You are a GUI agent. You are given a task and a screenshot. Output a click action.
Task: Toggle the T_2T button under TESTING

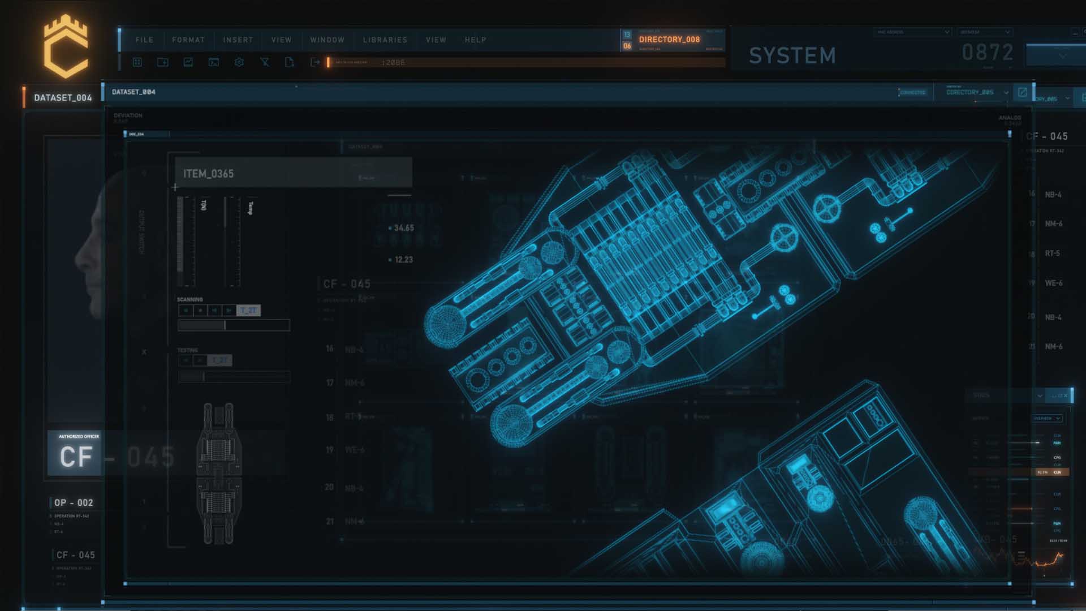pos(219,360)
